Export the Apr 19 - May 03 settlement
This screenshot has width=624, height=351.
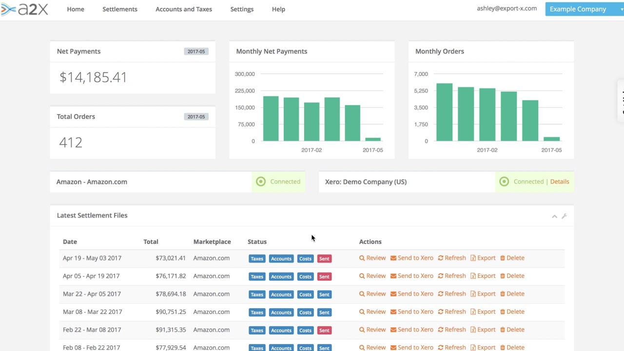pos(483,258)
